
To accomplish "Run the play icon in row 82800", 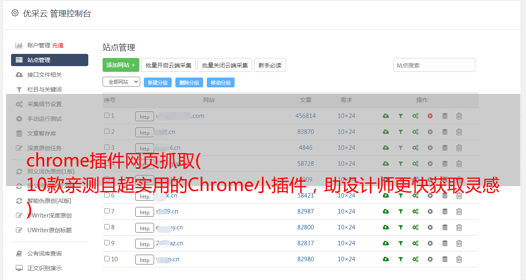I will click(430, 227).
